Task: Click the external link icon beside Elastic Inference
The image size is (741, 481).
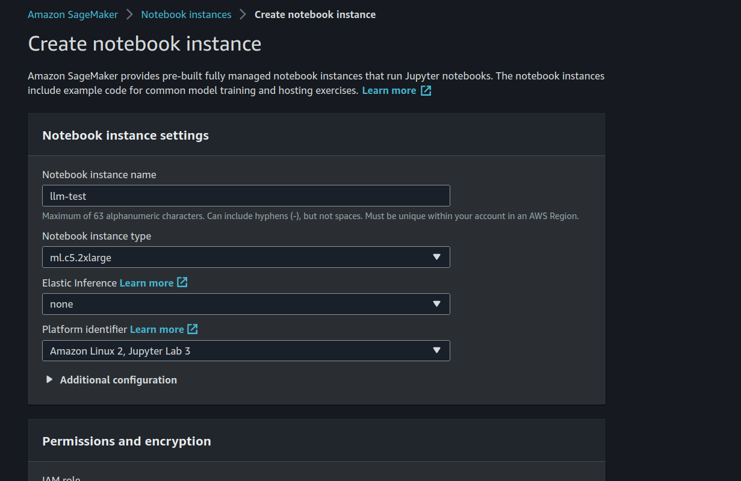Action: point(182,282)
